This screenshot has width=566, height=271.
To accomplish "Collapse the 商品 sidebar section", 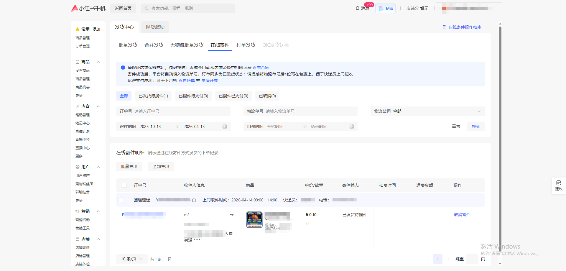I will (98, 62).
